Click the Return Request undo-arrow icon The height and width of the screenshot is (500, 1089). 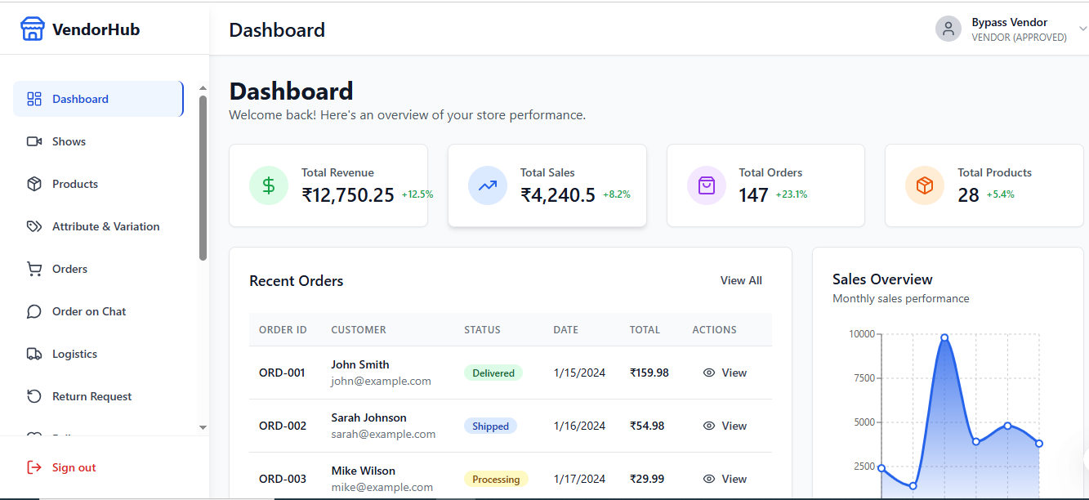33,395
